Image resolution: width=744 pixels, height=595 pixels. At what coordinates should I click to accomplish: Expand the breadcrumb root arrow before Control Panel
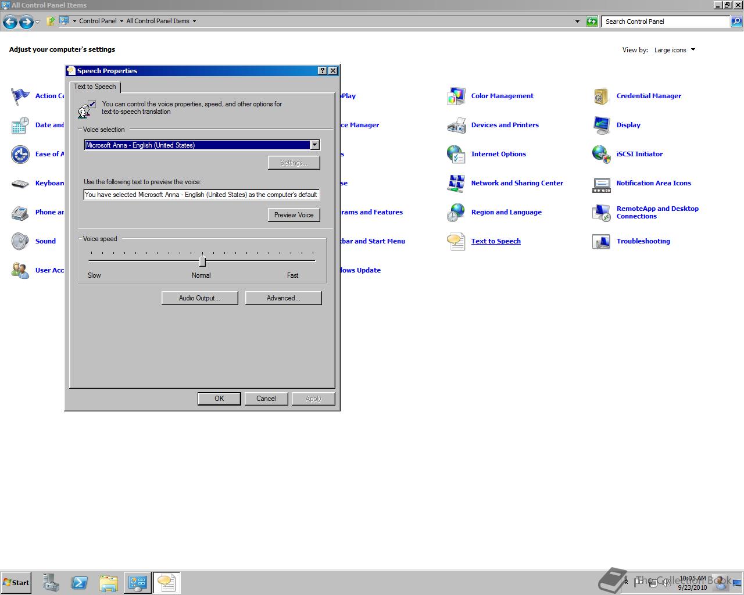click(x=74, y=21)
